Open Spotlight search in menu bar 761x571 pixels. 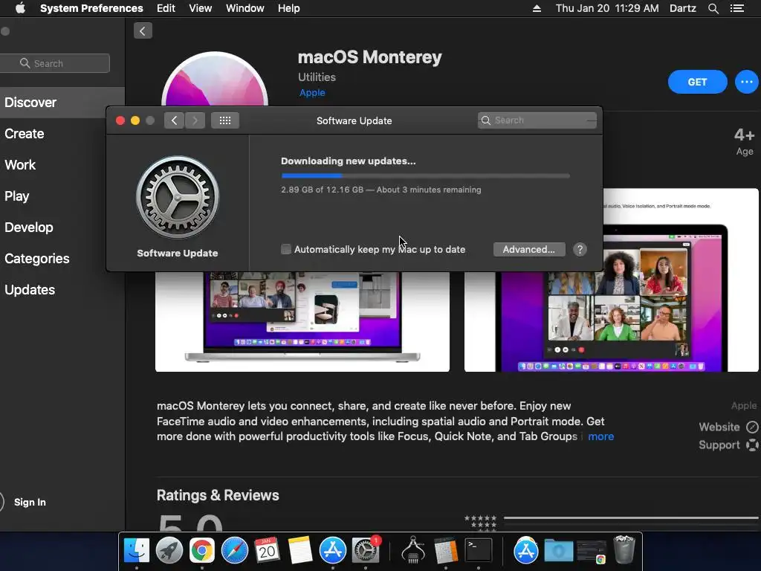click(x=713, y=8)
